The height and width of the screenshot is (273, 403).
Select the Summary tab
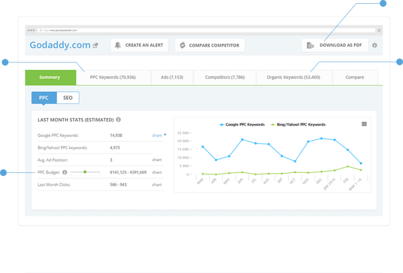pyautogui.click(x=50, y=77)
